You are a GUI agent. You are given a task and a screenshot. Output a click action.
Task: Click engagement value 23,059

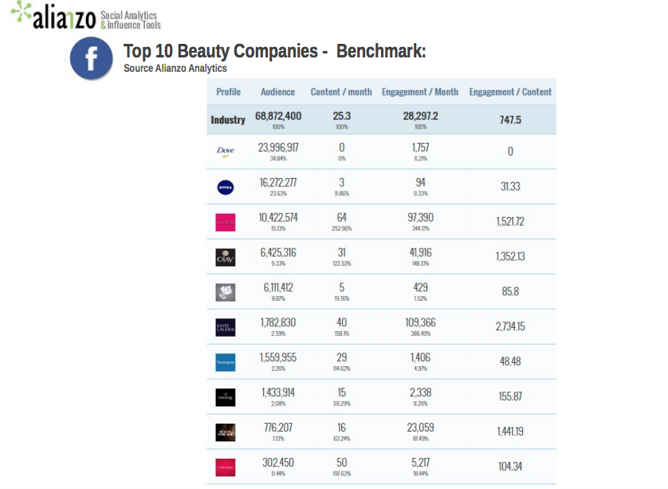click(420, 428)
